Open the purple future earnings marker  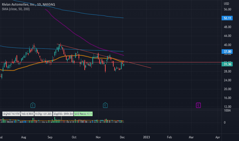click(198, 105)
